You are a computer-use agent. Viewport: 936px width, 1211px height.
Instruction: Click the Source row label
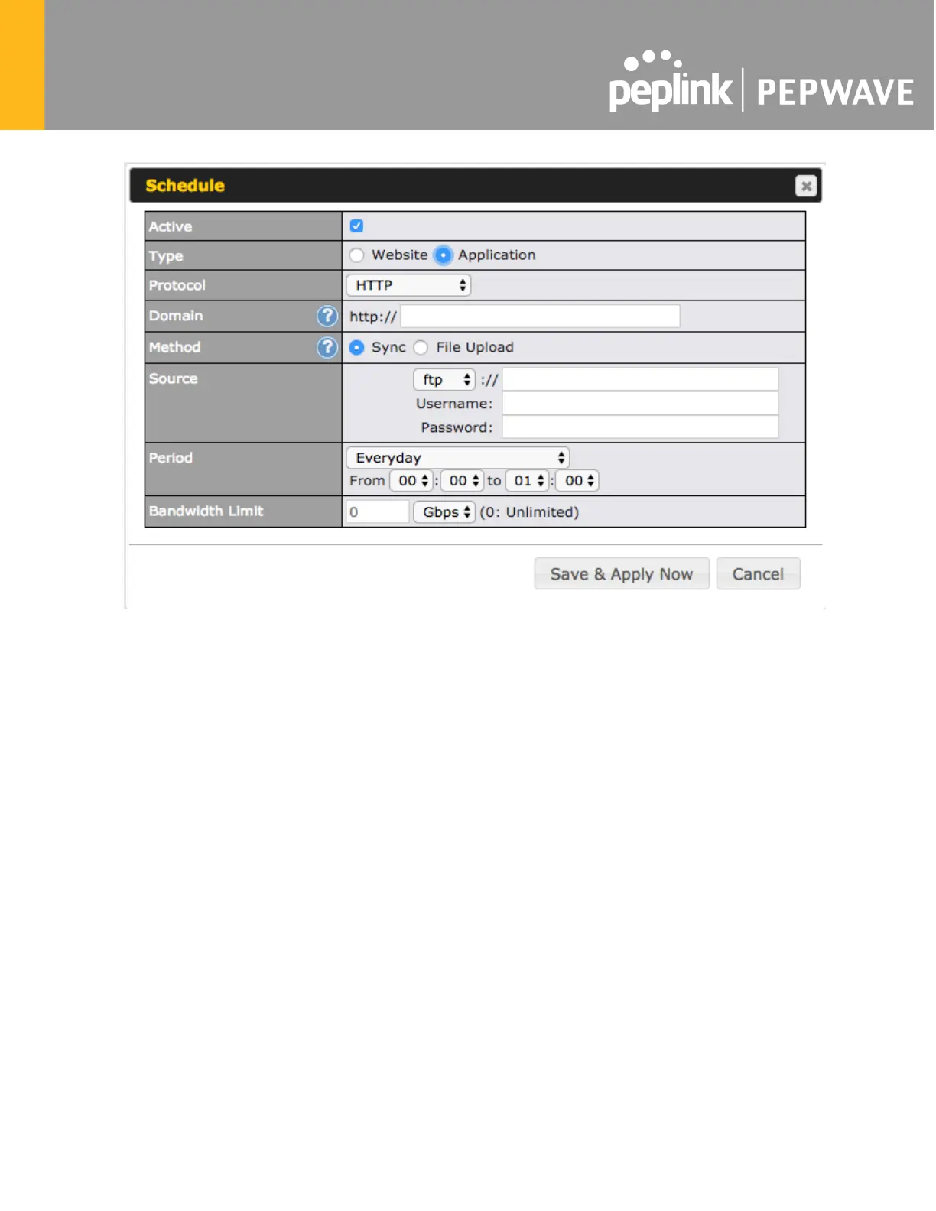173,378
